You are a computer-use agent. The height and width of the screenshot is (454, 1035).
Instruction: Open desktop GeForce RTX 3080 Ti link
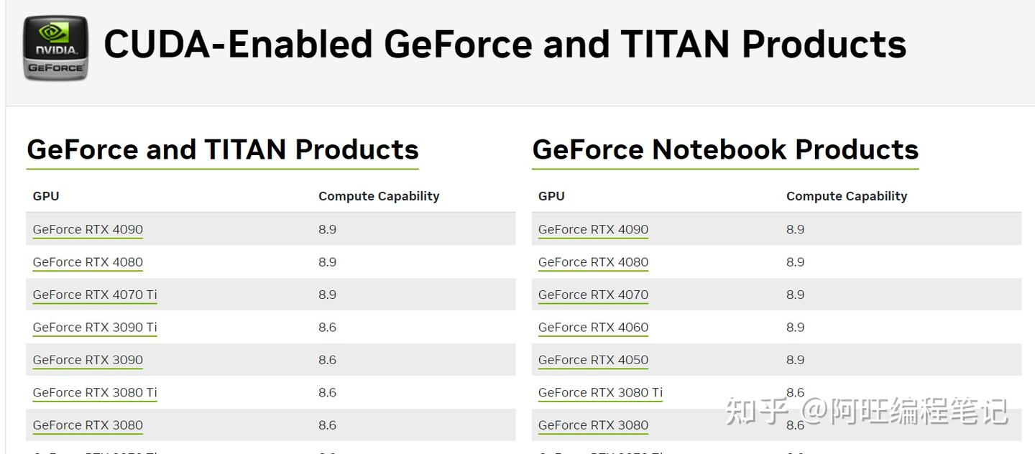(95, 393)
